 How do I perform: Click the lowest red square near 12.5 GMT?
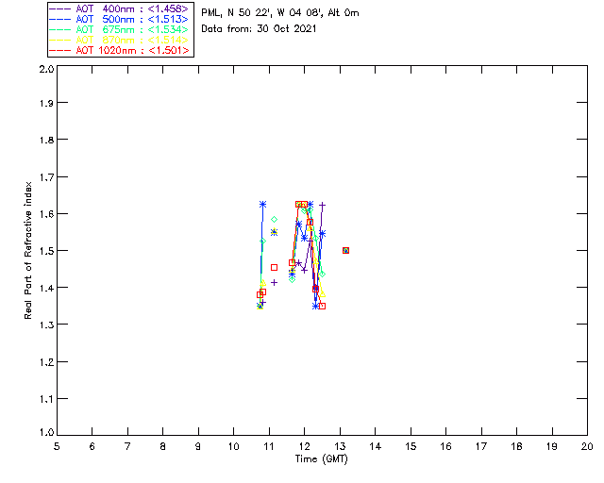(x=323, y=307)
